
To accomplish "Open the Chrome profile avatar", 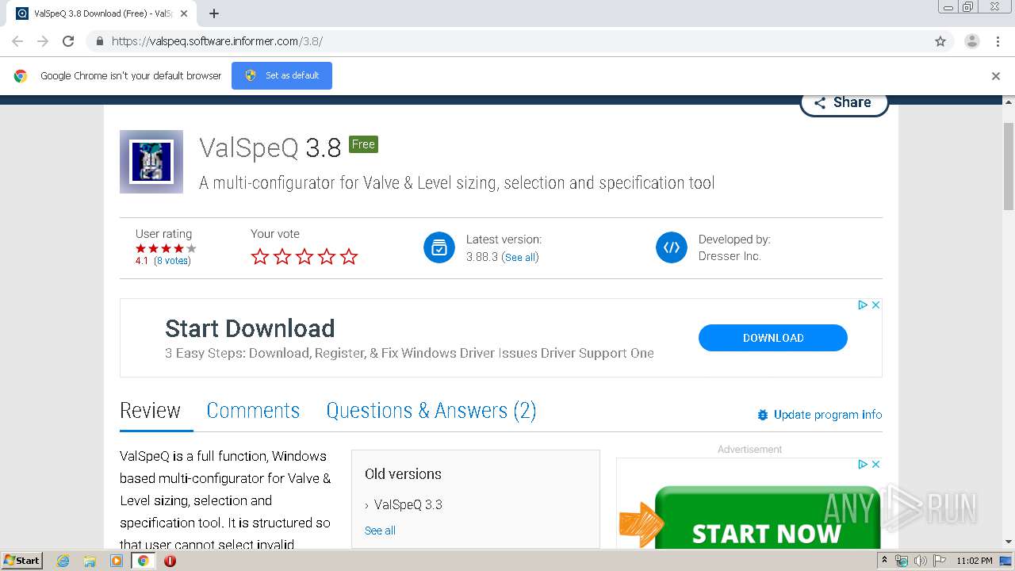I will [x=972, y=41].
